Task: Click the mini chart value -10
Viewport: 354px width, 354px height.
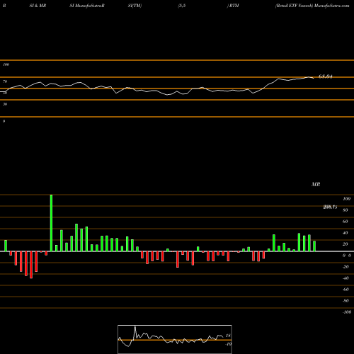Action: tap(228, 344)
